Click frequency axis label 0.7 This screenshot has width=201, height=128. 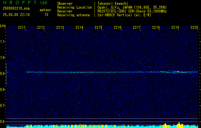click(3, 106)
